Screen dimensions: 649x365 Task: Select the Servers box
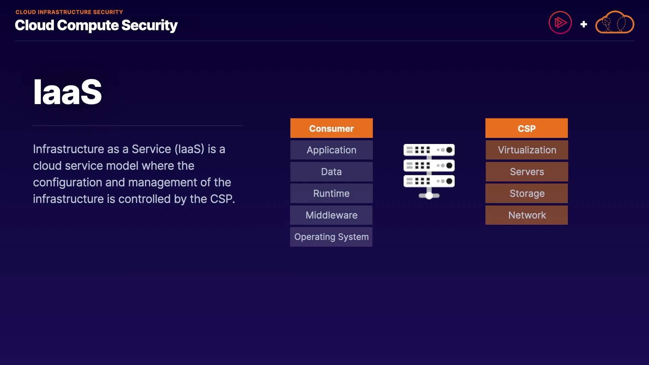click(x=527, y=172)
